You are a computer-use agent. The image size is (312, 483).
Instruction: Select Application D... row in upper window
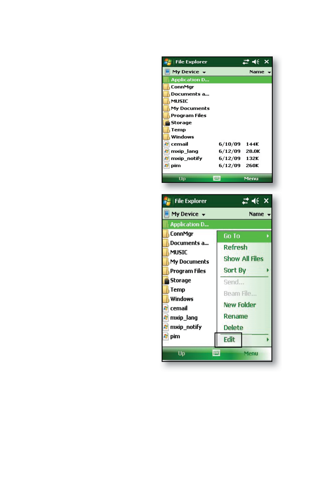point(217,80)
